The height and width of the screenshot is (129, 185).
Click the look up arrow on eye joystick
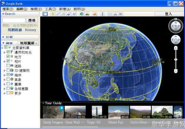[x=176, y=23]
